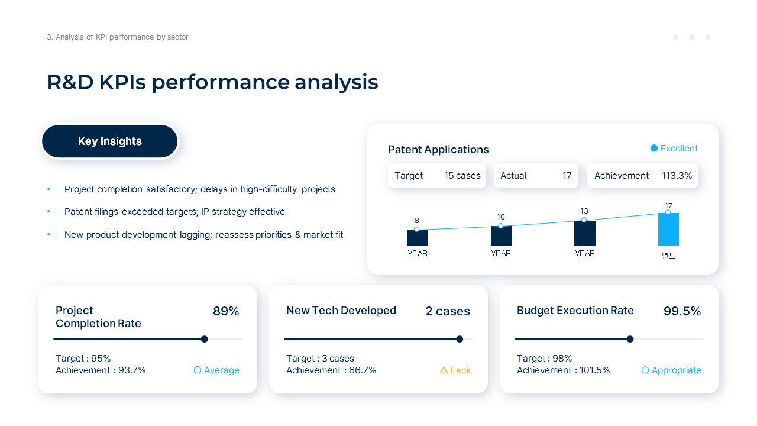
Task: Click the first pagination dot at top right
Action: [675, 37]
